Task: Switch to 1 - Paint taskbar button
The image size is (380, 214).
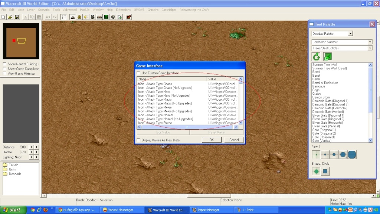Action: (x=256, y=210)
